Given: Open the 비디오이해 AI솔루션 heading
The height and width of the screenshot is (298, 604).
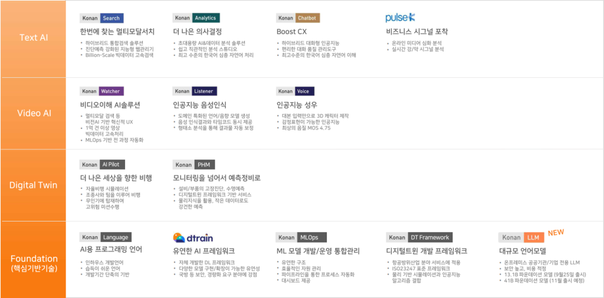Looking at the screenshot, I should pos(109,105).
